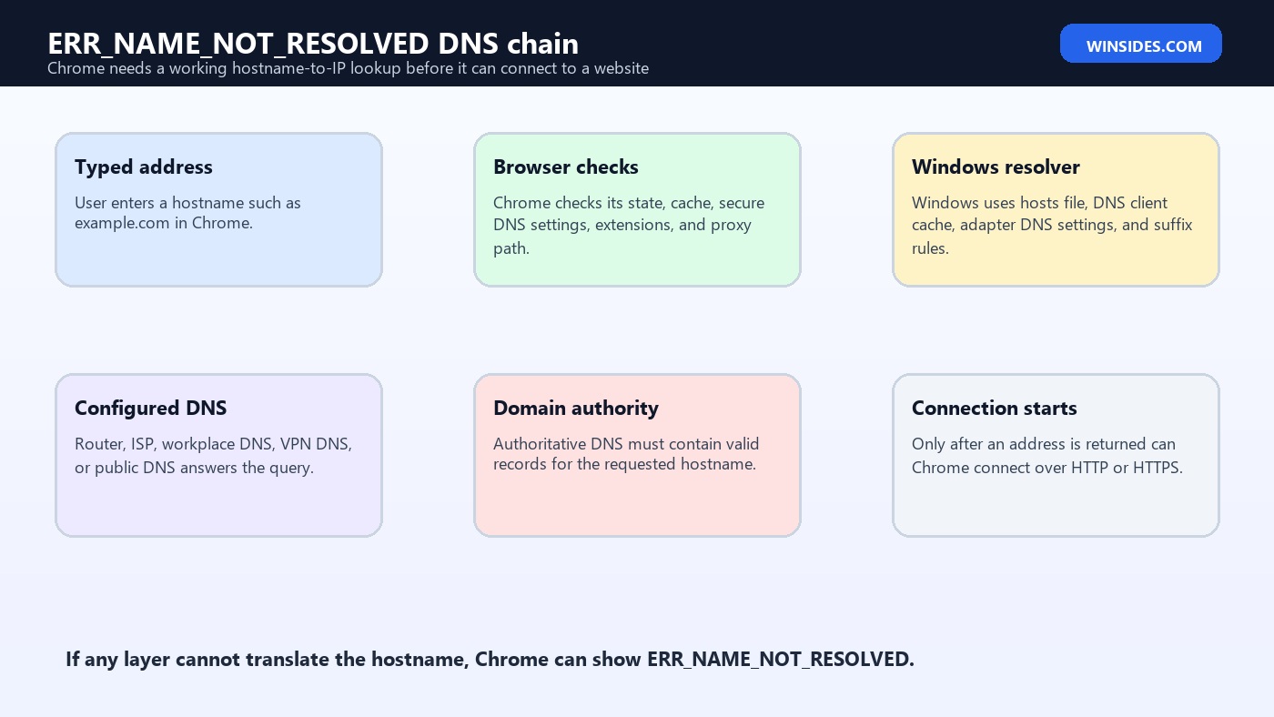Click the 'Domain authority' heading

(576, 408)
